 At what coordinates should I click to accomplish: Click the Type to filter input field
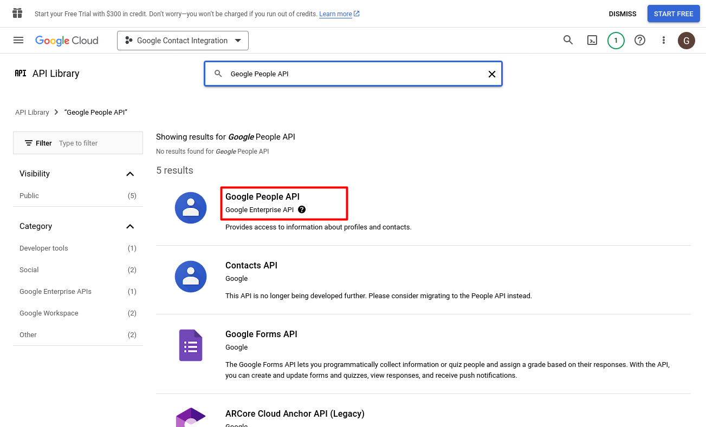click(98, 143)
